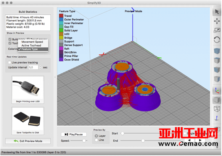
Task: Click Begin Printing over USB thumbnail
Action: [x=28, y=90]
